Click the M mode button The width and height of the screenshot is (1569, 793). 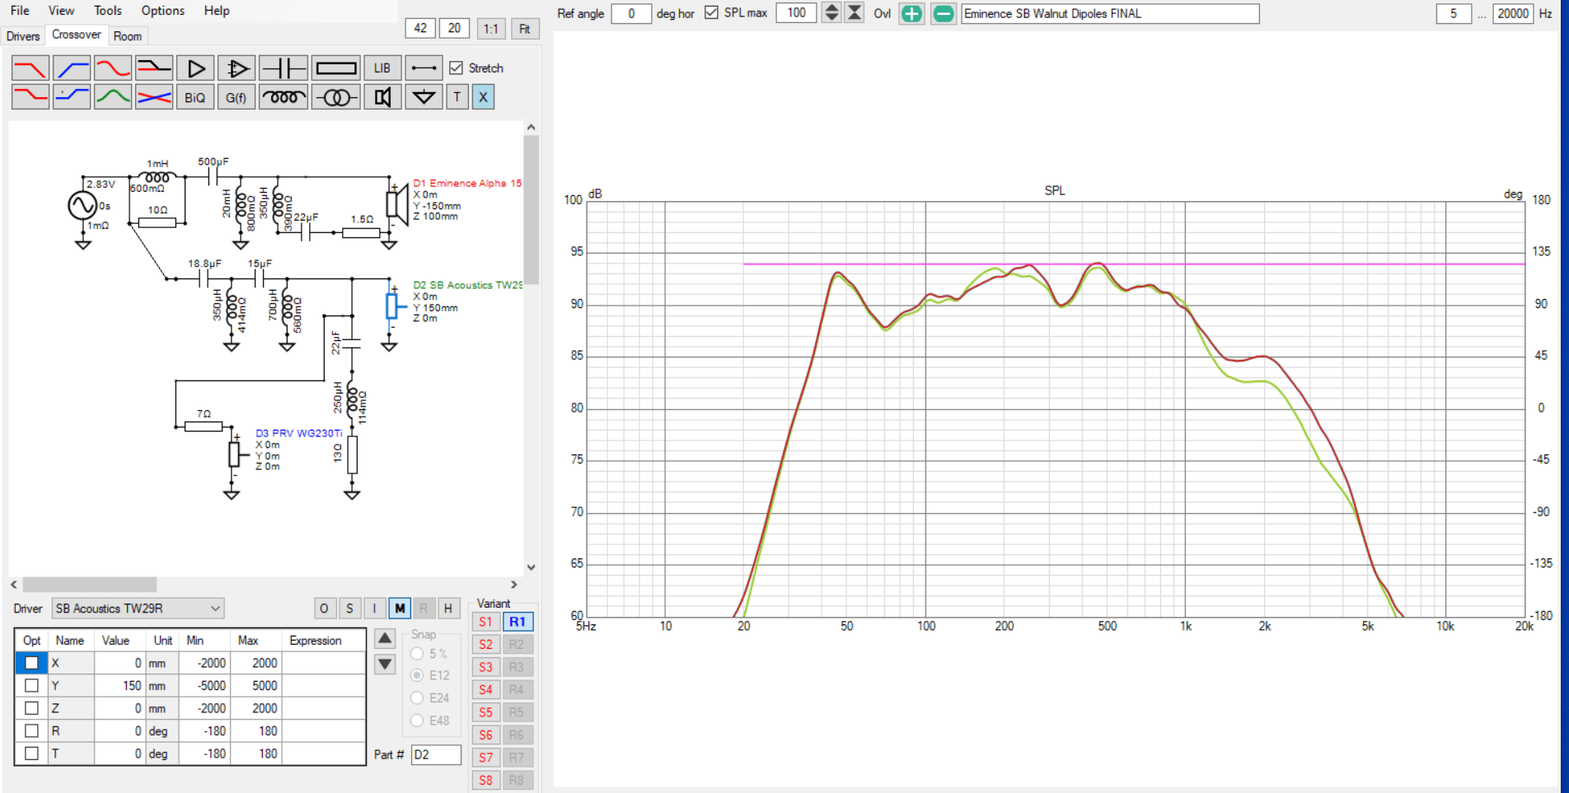coord(400,609)
